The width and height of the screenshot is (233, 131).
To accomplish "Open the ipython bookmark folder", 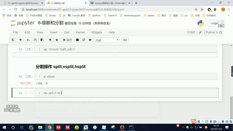I will [94, 15].
